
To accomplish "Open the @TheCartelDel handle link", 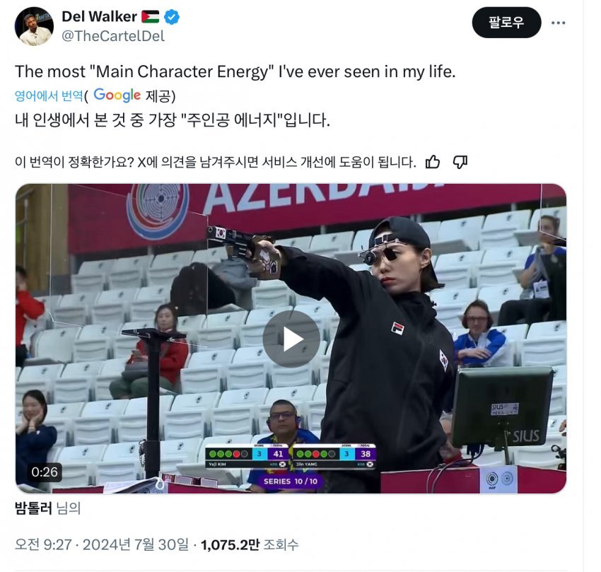I will tap(113, 36).
